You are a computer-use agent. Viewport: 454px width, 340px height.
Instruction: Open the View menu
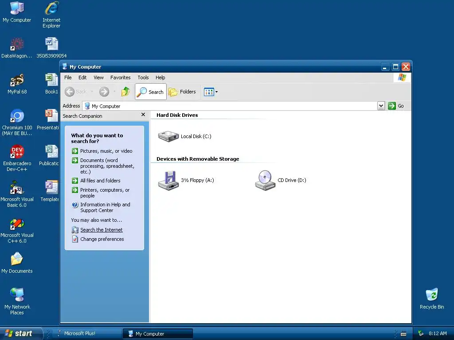coord(98,77)
